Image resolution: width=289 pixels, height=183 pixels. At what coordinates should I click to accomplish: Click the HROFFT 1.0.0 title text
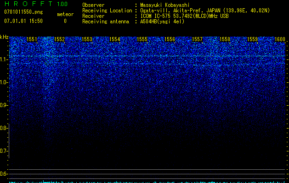click(x=36, y=4)
